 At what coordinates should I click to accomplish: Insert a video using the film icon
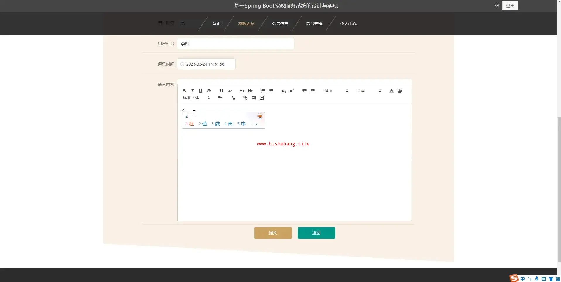coord(262,98)
